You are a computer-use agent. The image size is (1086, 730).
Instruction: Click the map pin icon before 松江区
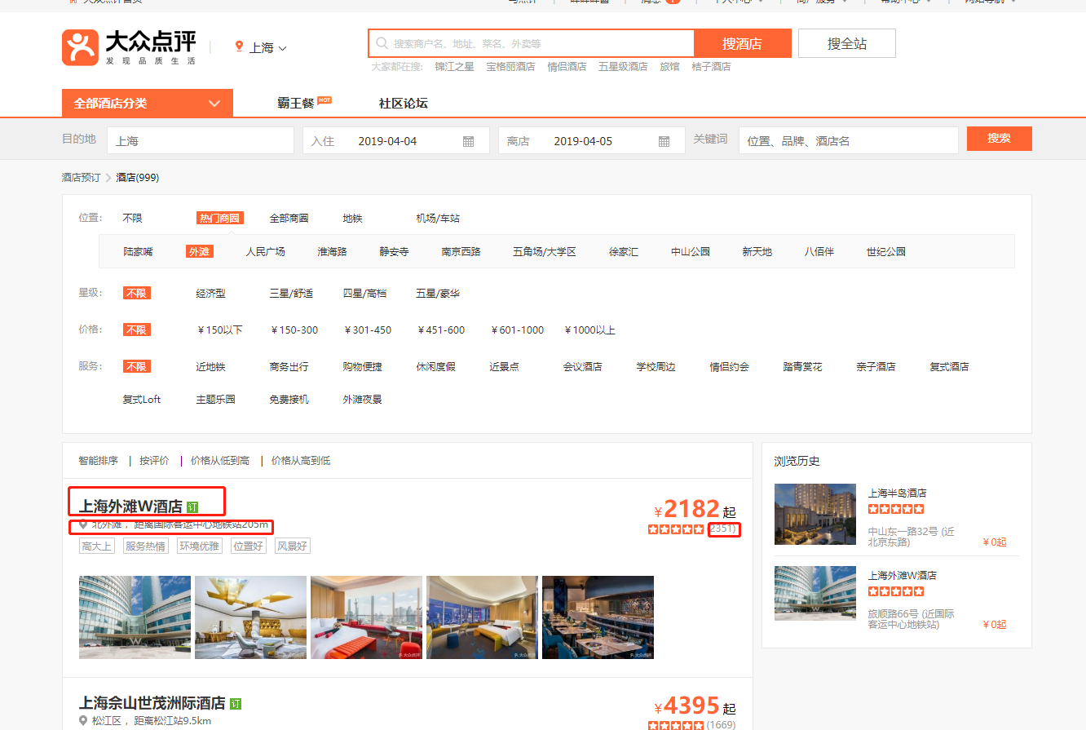[83, 721]
